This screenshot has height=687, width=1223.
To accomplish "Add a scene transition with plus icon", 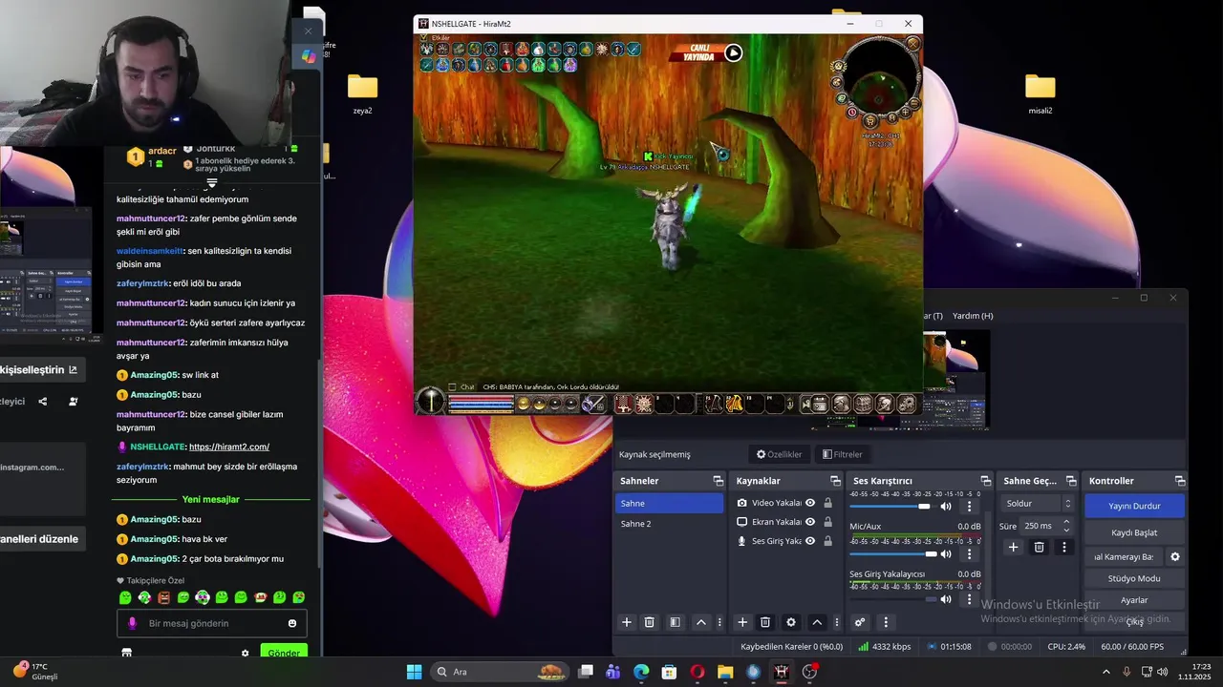I will point(1014,547).
